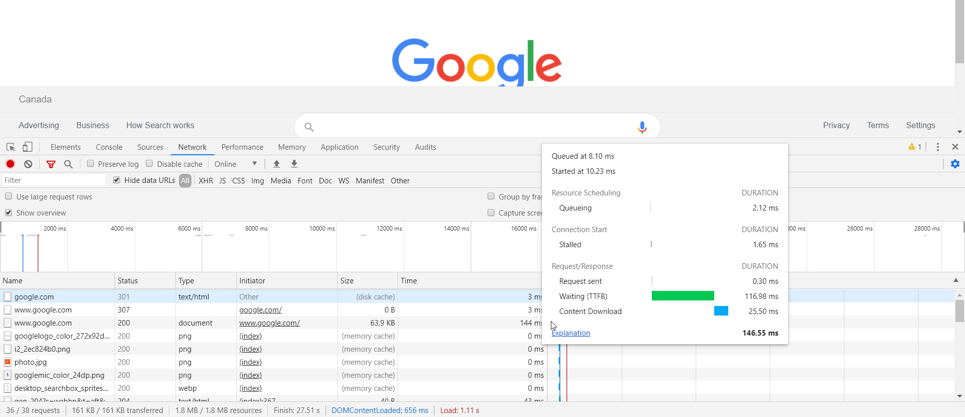The image size is (965, 417).
Task: Click the yellow warning count icon
Action: coord(912,147)
